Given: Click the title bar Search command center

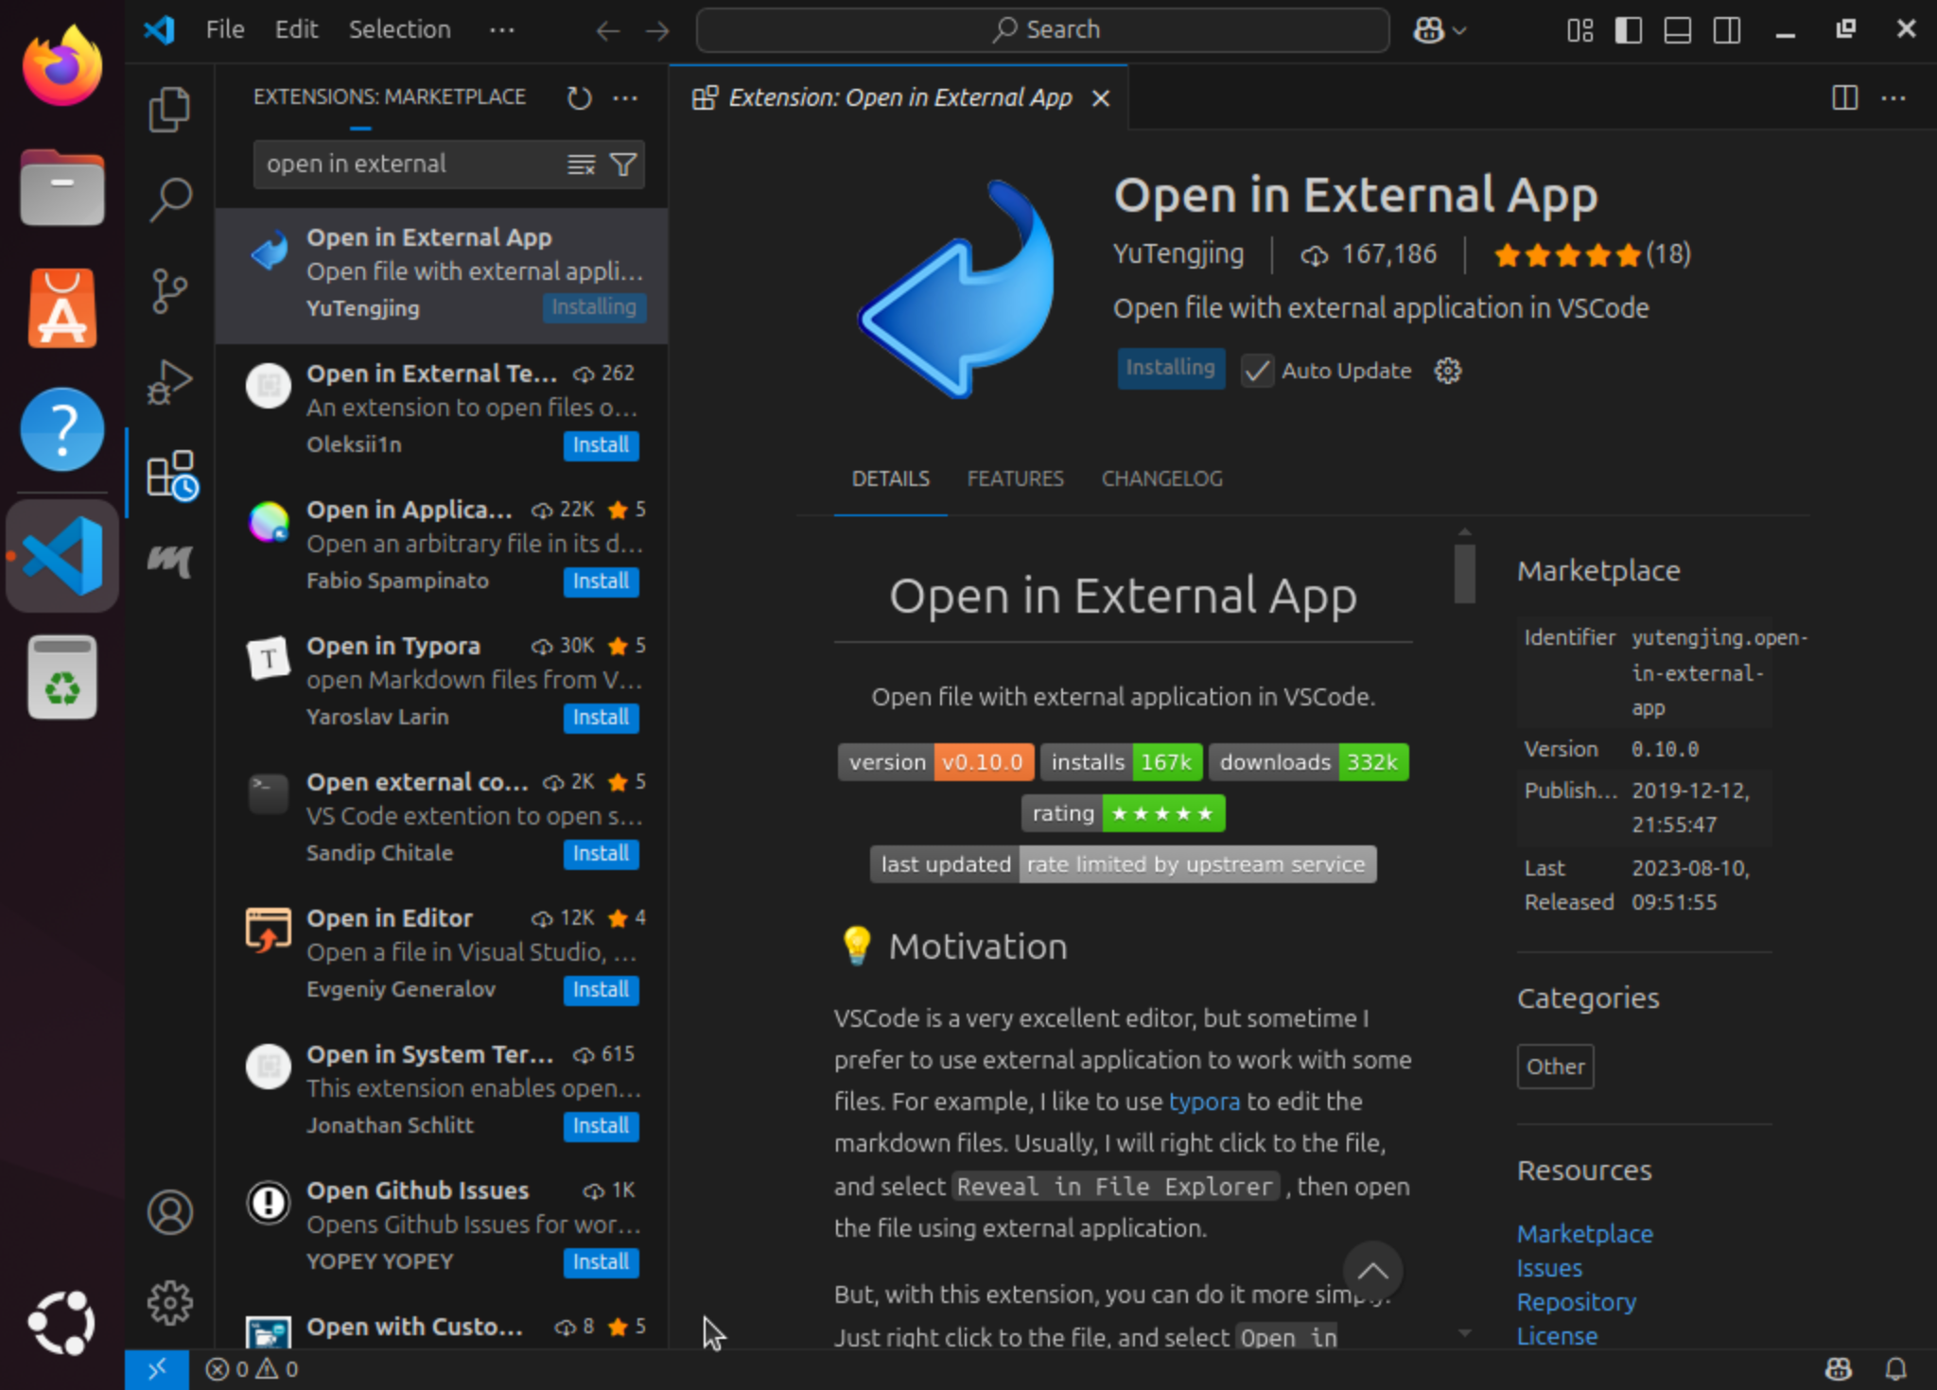Looking at the screenshot, I should point(1042,30).
